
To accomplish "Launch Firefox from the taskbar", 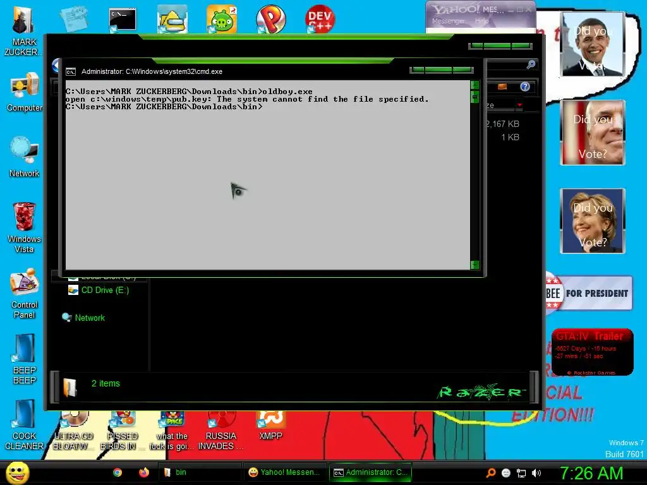I will pos(143,472).
